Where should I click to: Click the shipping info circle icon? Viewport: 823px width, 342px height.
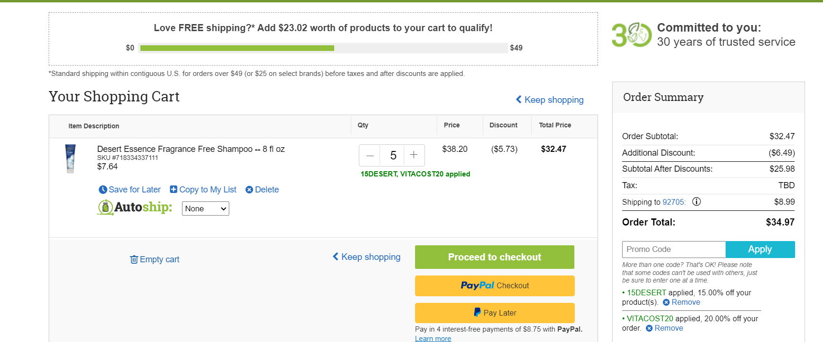click(x=696, y=201)
